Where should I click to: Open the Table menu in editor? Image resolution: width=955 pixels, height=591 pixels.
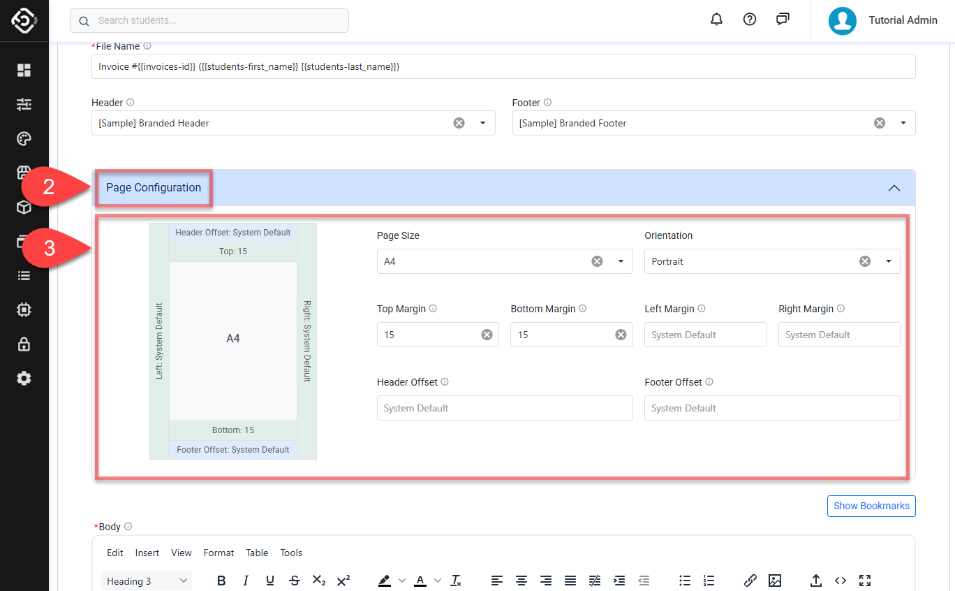[x=257, y=553]
